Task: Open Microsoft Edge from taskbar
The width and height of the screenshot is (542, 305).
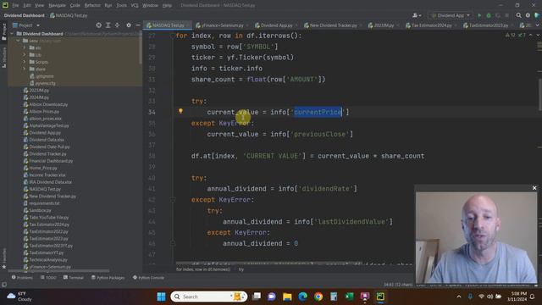Action: click(303, 297)
